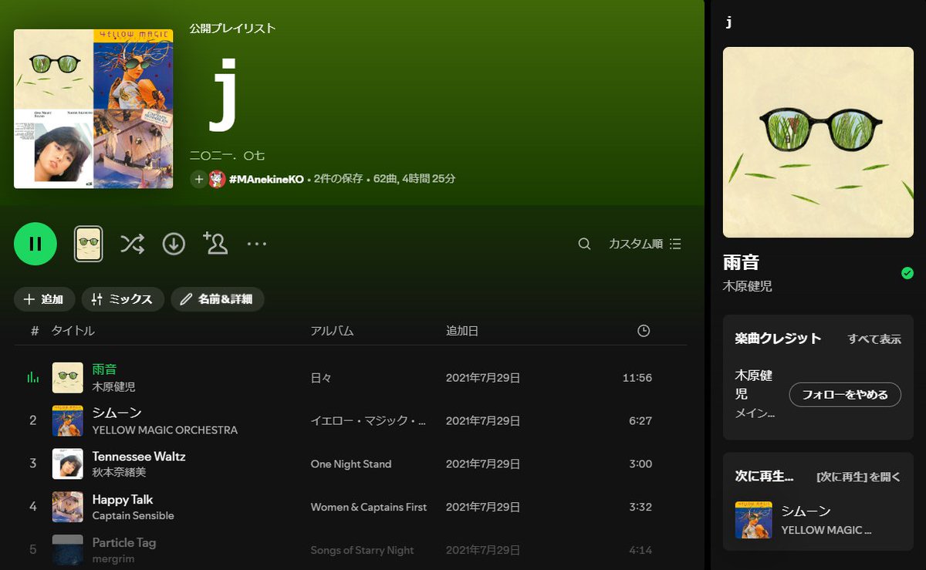Open the three-dot more options menu
Viewport: 926px width, 570px height.
257,244
